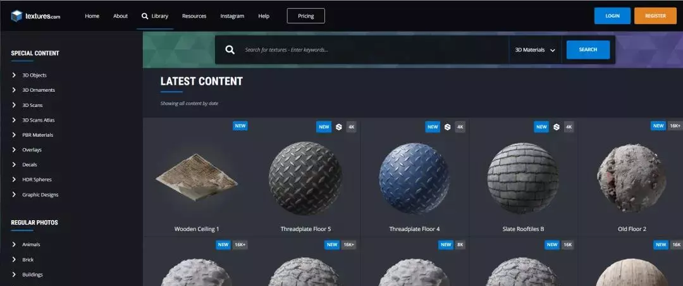Open the Slate Rooftiles B title link
Image resolution: width=683 pixels, height=286 pixels.
523,229
